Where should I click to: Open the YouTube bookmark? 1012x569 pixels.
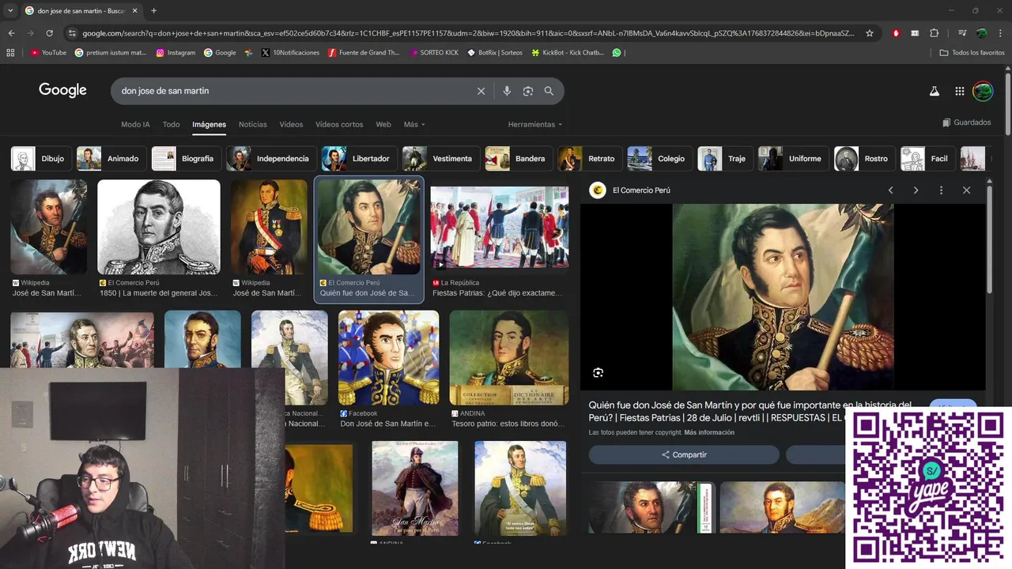48,53
